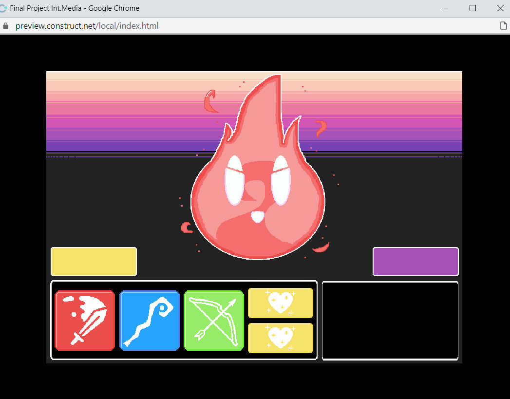Use the upper yellow heart heal button
510x399 pixels.
(x=281, y=303)
